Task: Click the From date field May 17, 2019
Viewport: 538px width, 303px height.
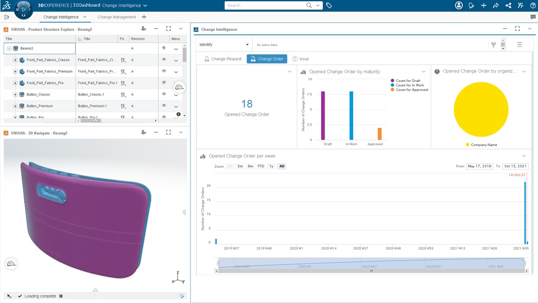Action: point(480,166)
